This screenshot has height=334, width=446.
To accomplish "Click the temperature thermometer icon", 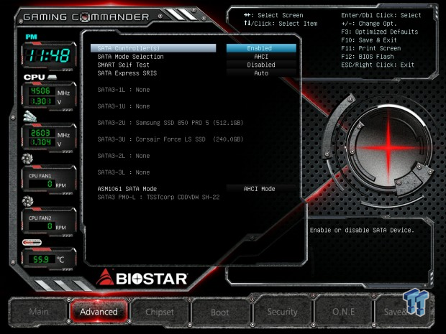I will tap(32, 242).
